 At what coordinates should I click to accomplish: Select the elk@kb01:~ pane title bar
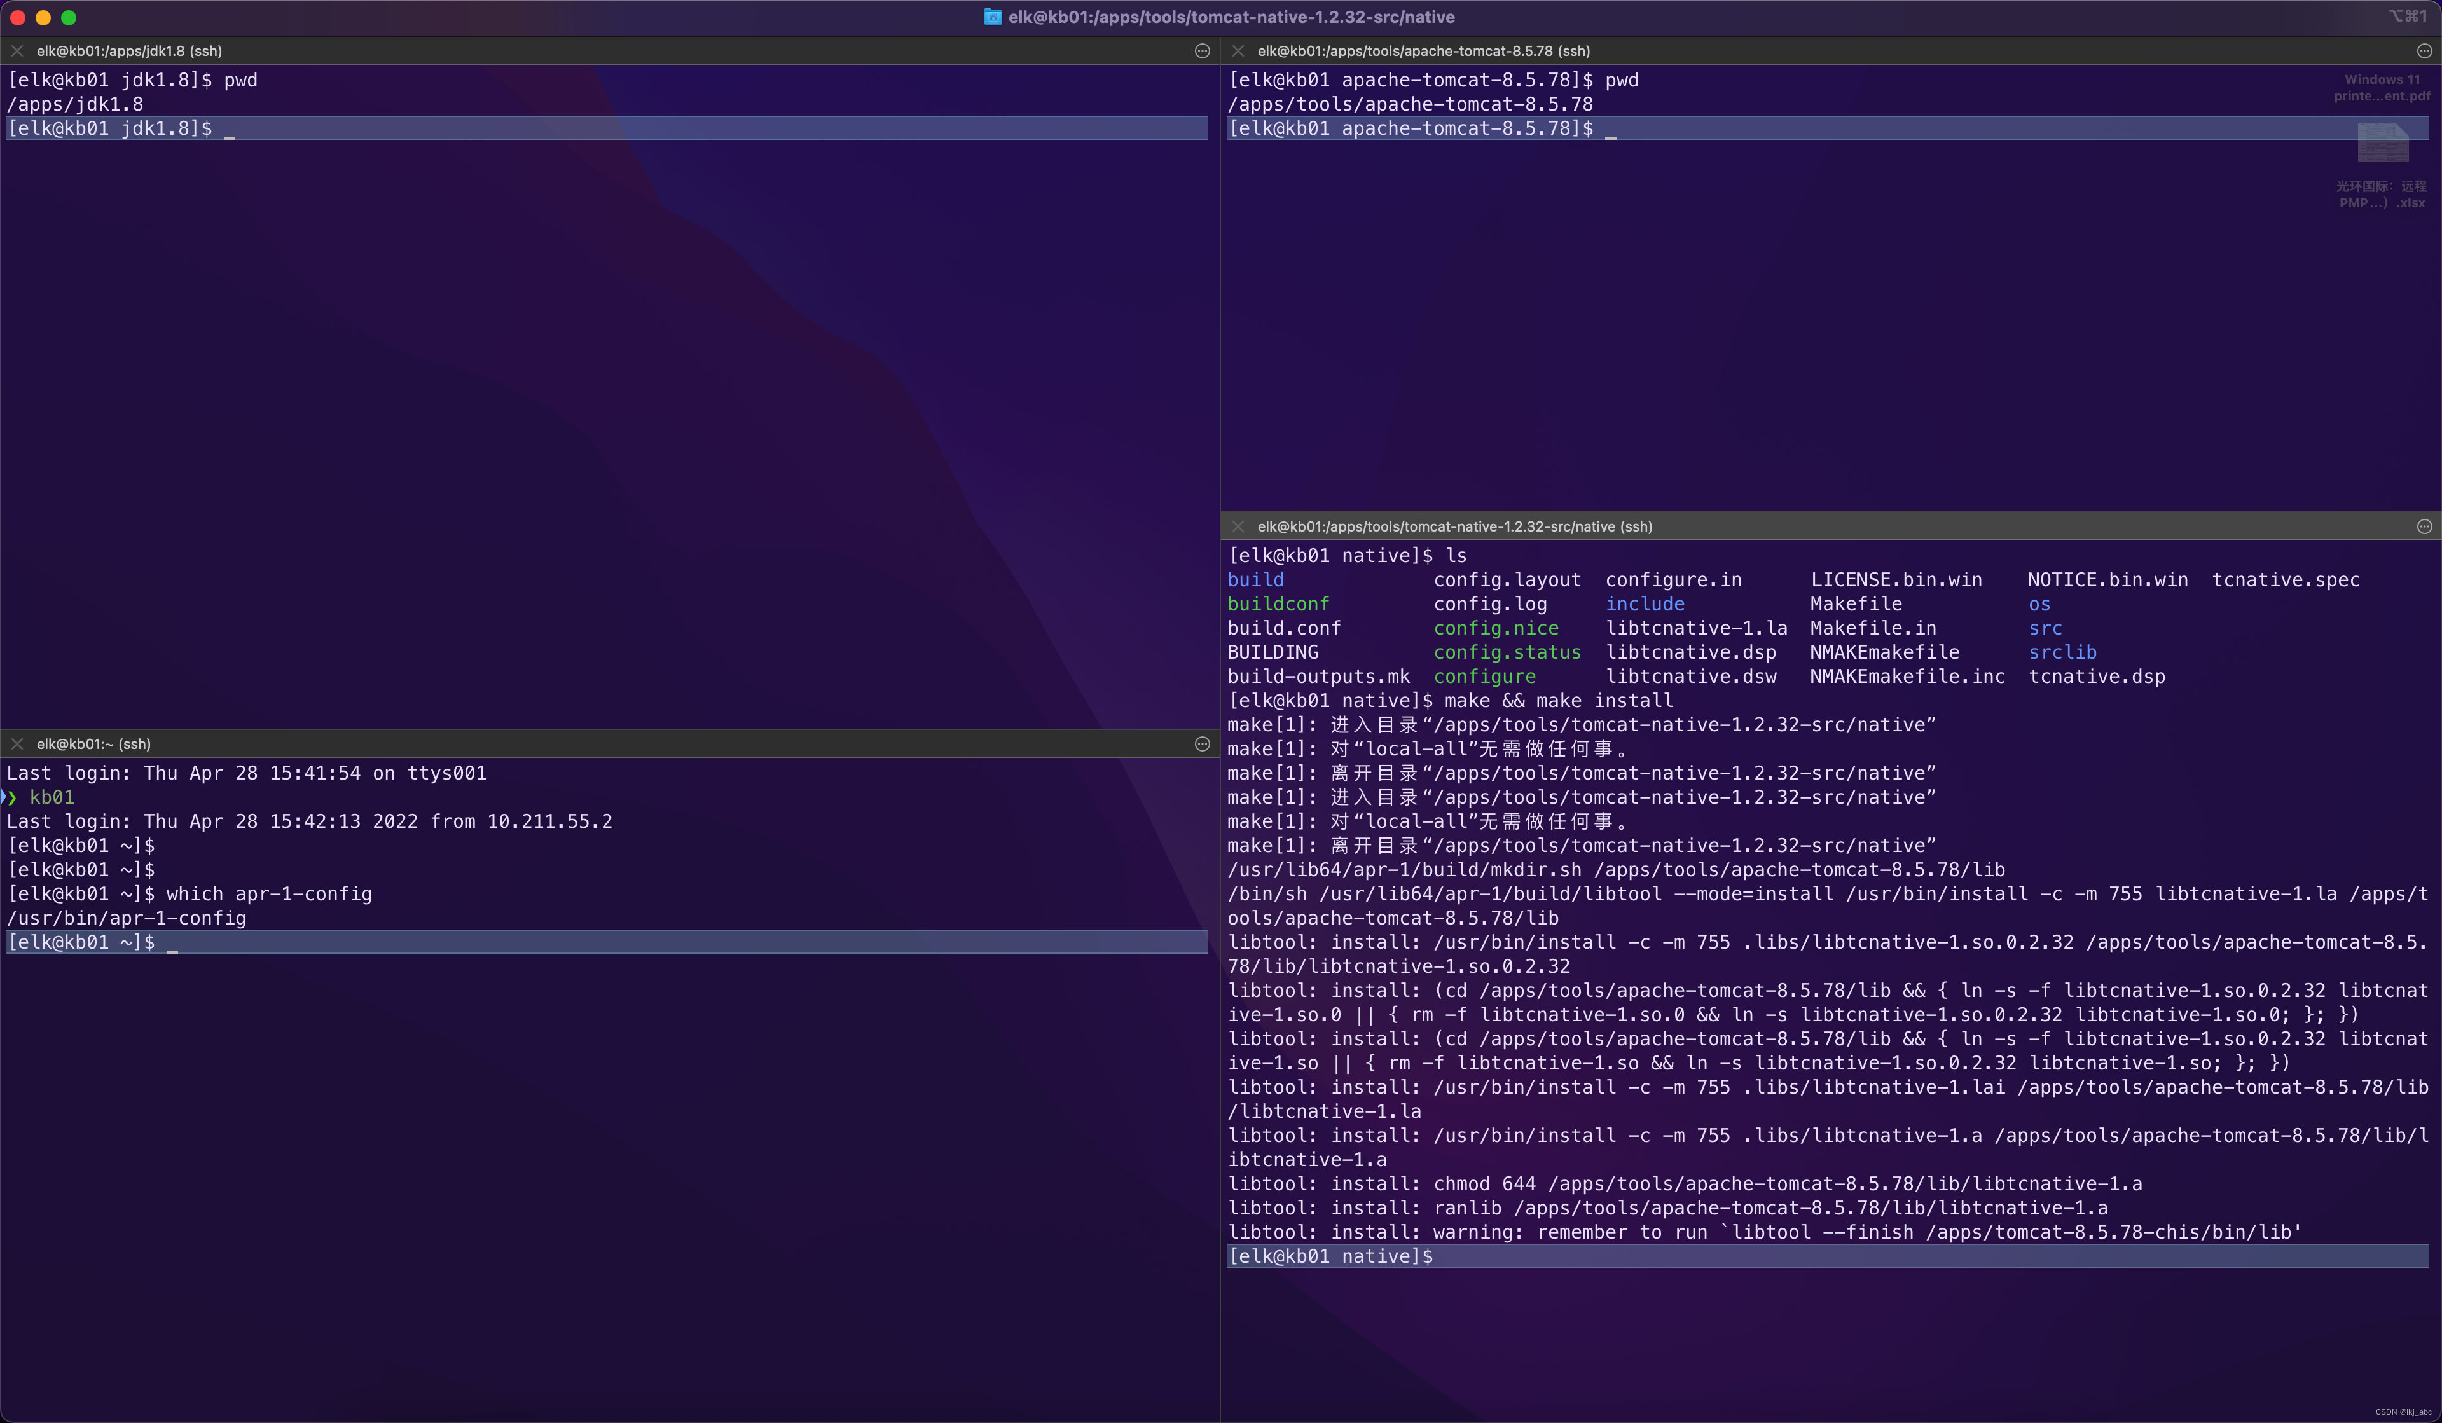tap(93, 744)
